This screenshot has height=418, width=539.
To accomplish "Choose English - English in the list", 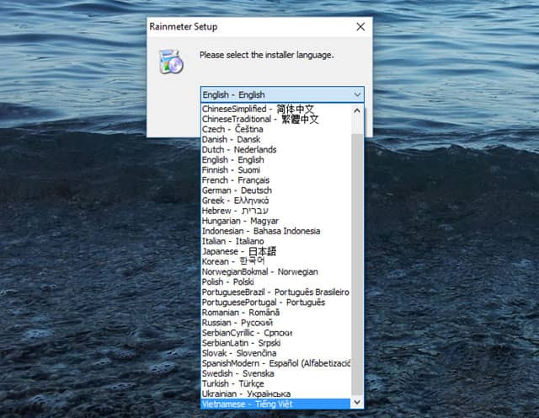I will coord(232,160).
